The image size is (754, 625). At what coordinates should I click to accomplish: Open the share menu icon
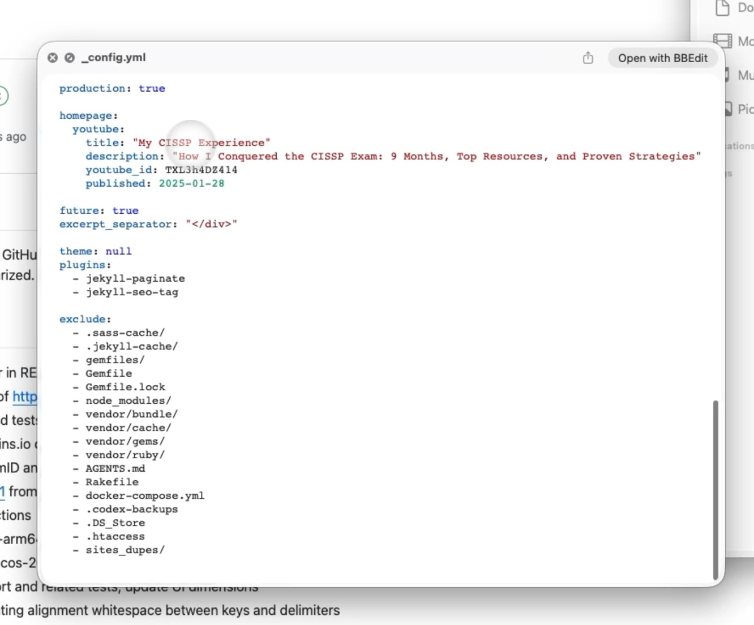[x=588, y=58]
